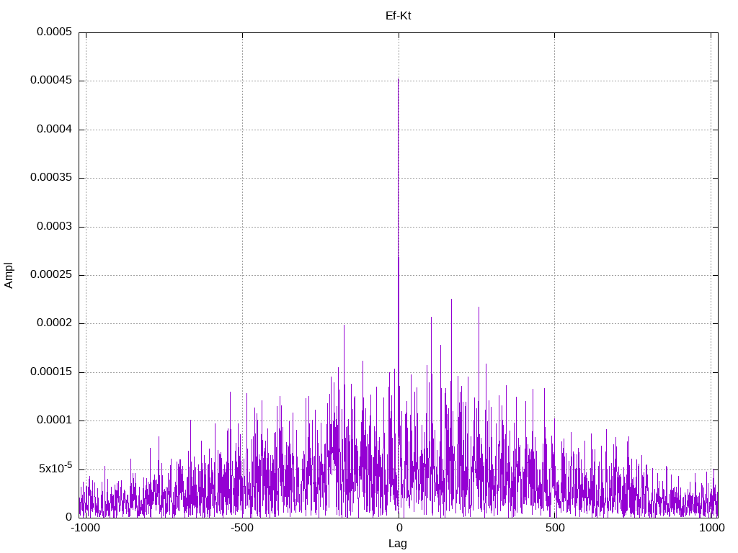Click the tip of the central peak at lag 0
Image resolution: width=738 pixels, height=553 pixels.
pyautogui.click(x=398, y=79)
